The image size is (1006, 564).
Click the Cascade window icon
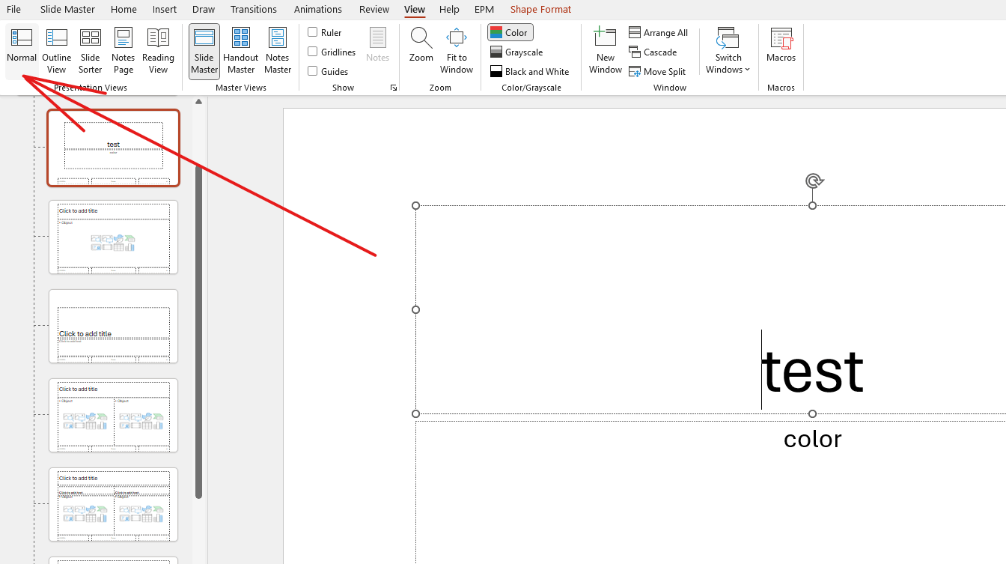[653, 52]
